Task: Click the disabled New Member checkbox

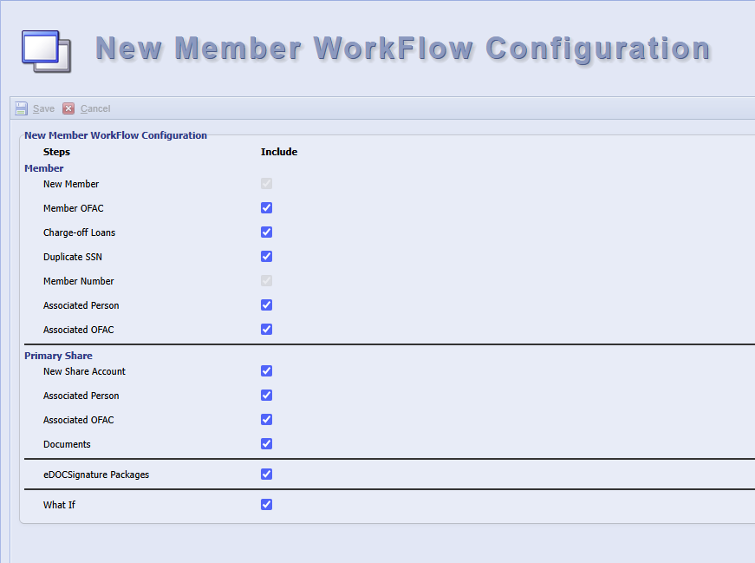Action: click(266, 183)
